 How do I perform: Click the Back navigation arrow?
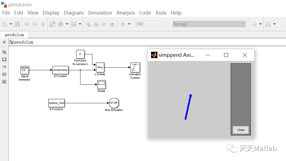pos(27,24)
